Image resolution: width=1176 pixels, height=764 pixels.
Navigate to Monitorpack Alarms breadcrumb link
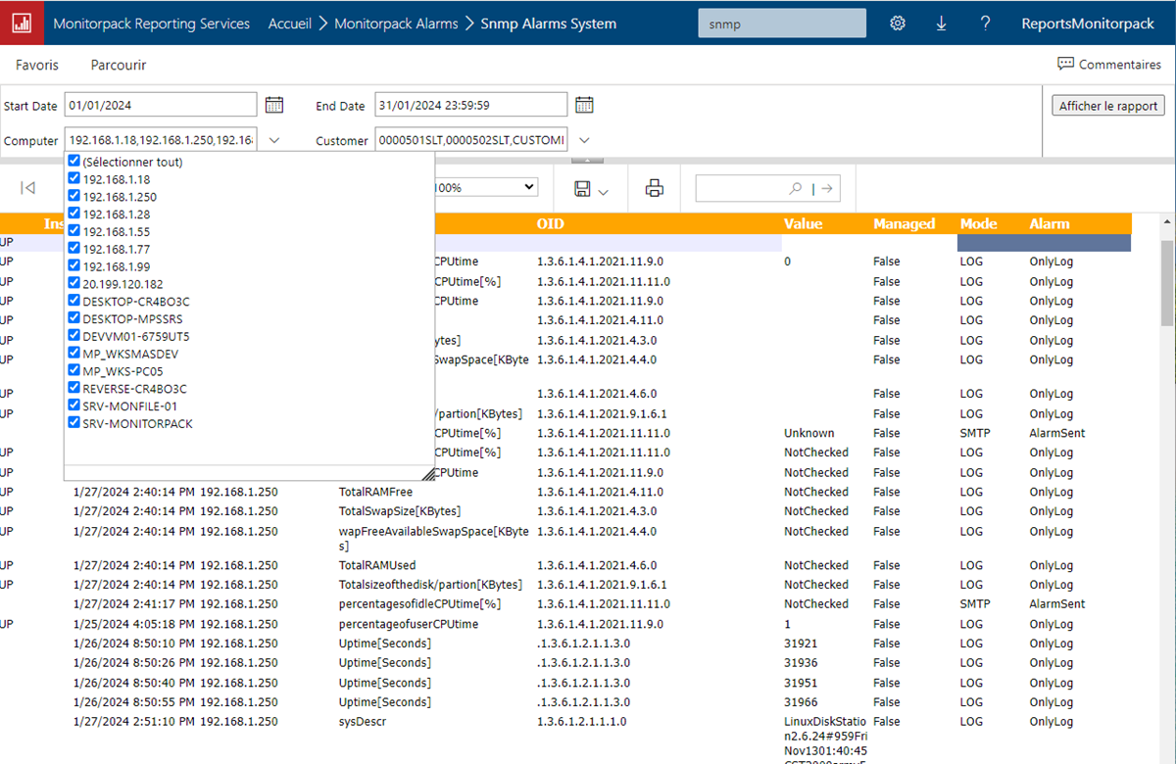[396, 24]
